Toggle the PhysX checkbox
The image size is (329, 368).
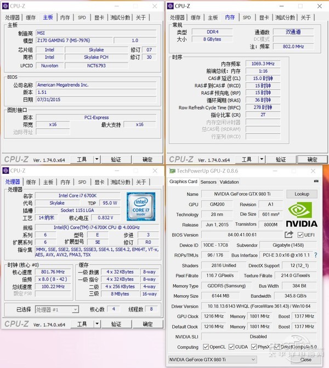(254, 347)
